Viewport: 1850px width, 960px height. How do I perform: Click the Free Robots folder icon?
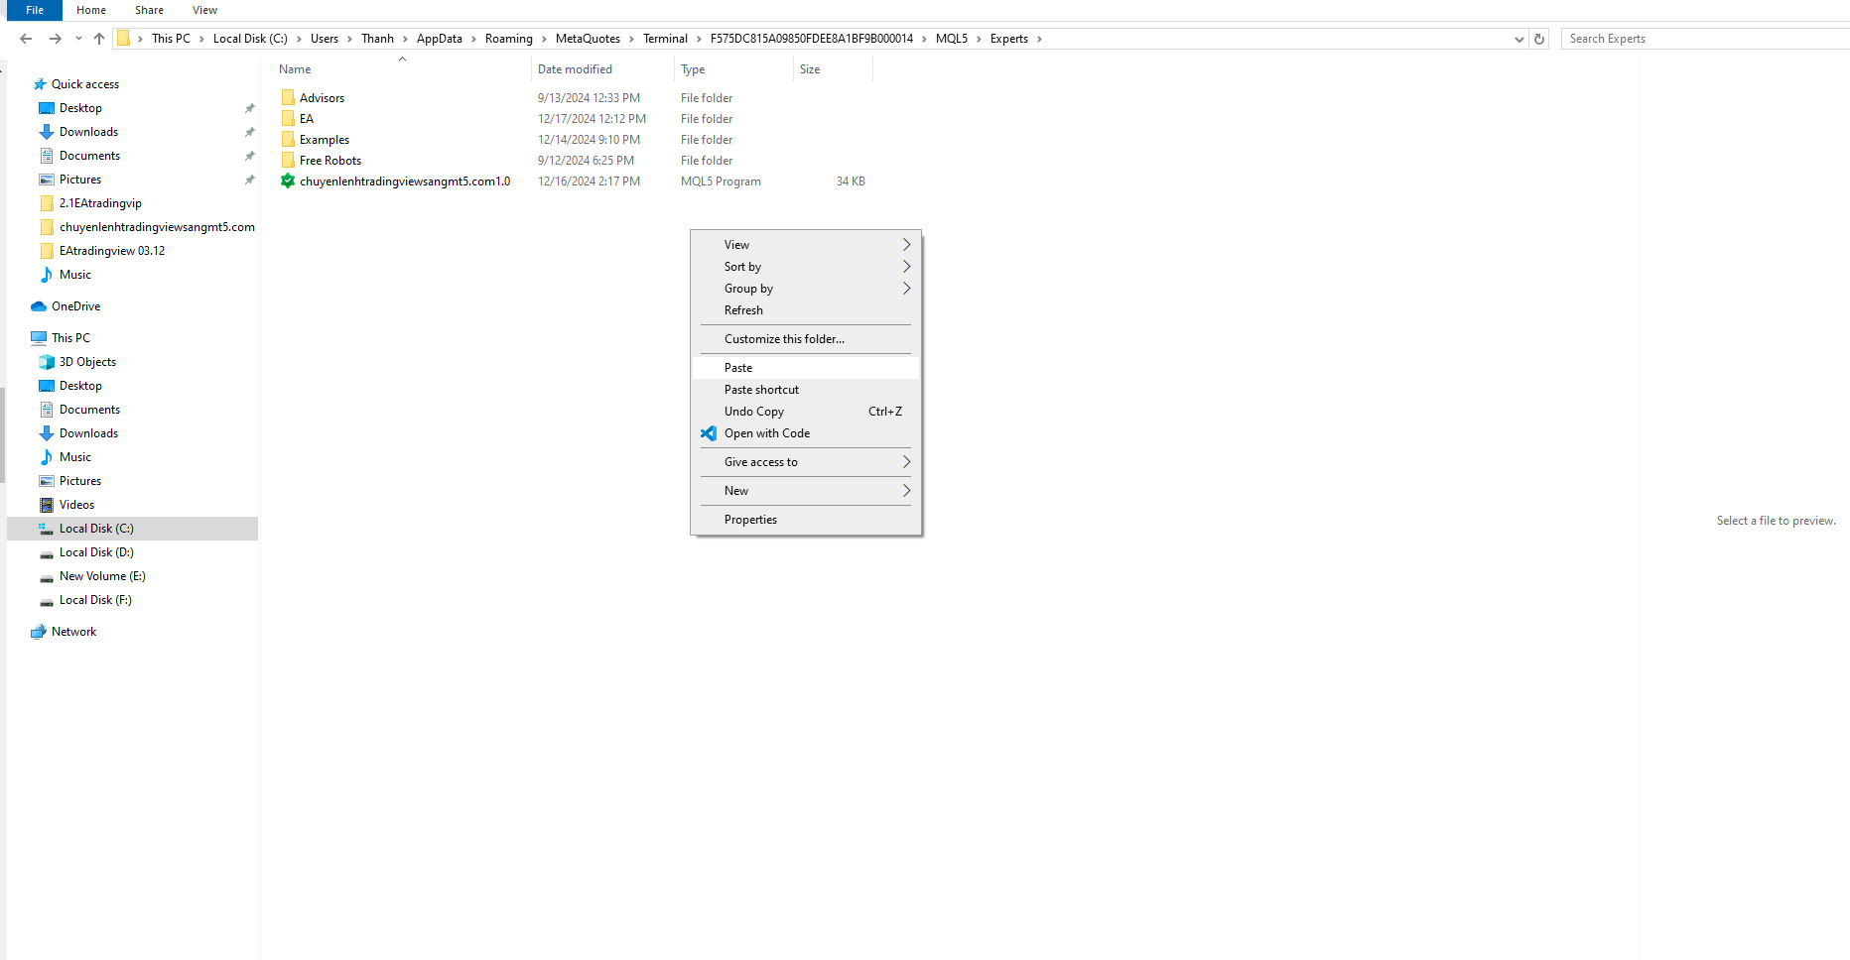tap(288, 161)
